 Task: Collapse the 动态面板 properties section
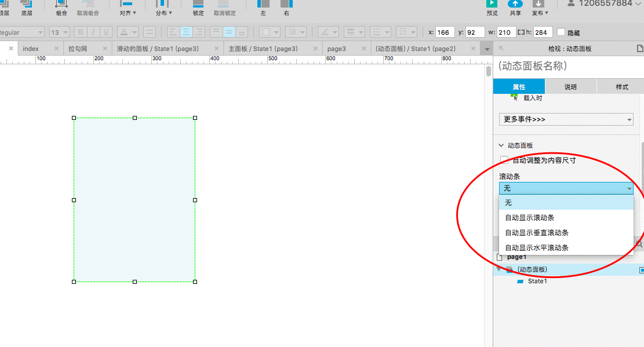click(x=501, y=145)
